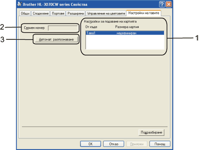The width and height of the screenshot is (199, 150).
Task: Open help with the Помощ button
Action: [160, 144]
